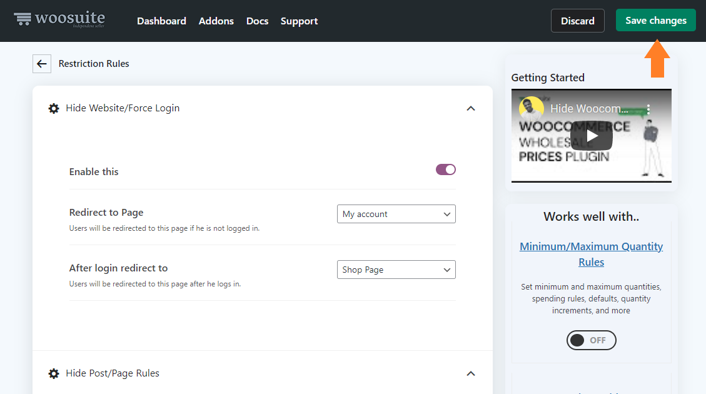Open the Dashboard menu item
The width and height of the screenshot is (706, 394).
coord(161,21)
